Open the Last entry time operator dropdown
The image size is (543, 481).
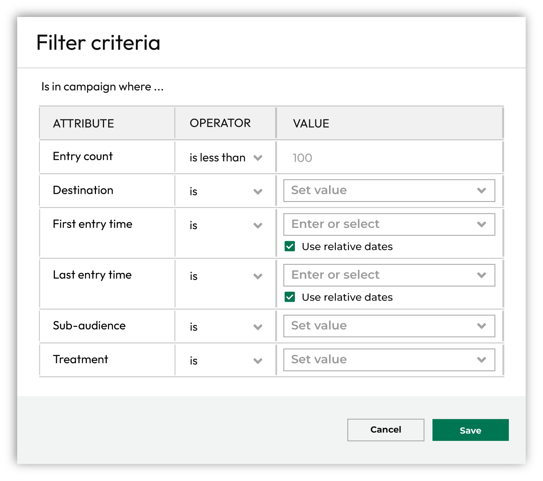tap(226, 276)
